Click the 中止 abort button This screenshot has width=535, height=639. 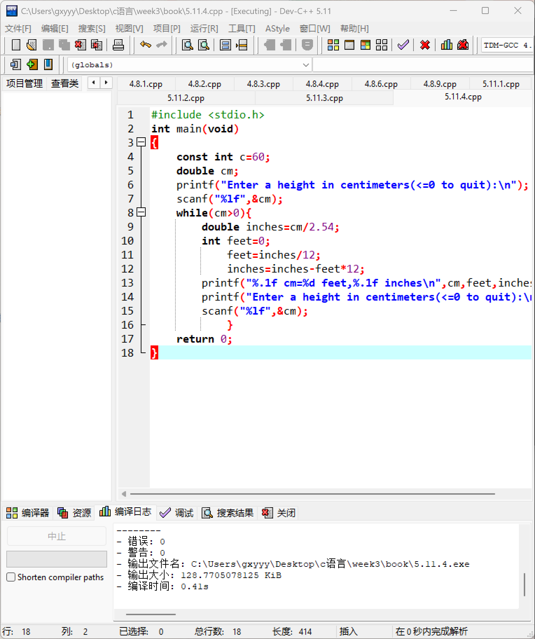(x=57, y=536)
